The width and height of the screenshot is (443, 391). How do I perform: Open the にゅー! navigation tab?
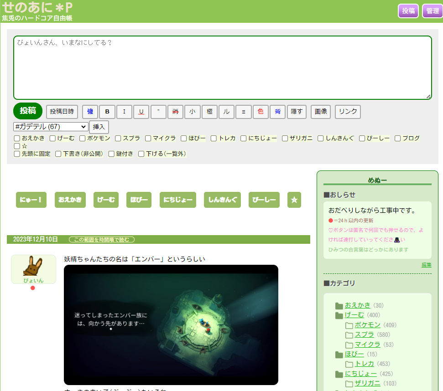click(31, 200)
